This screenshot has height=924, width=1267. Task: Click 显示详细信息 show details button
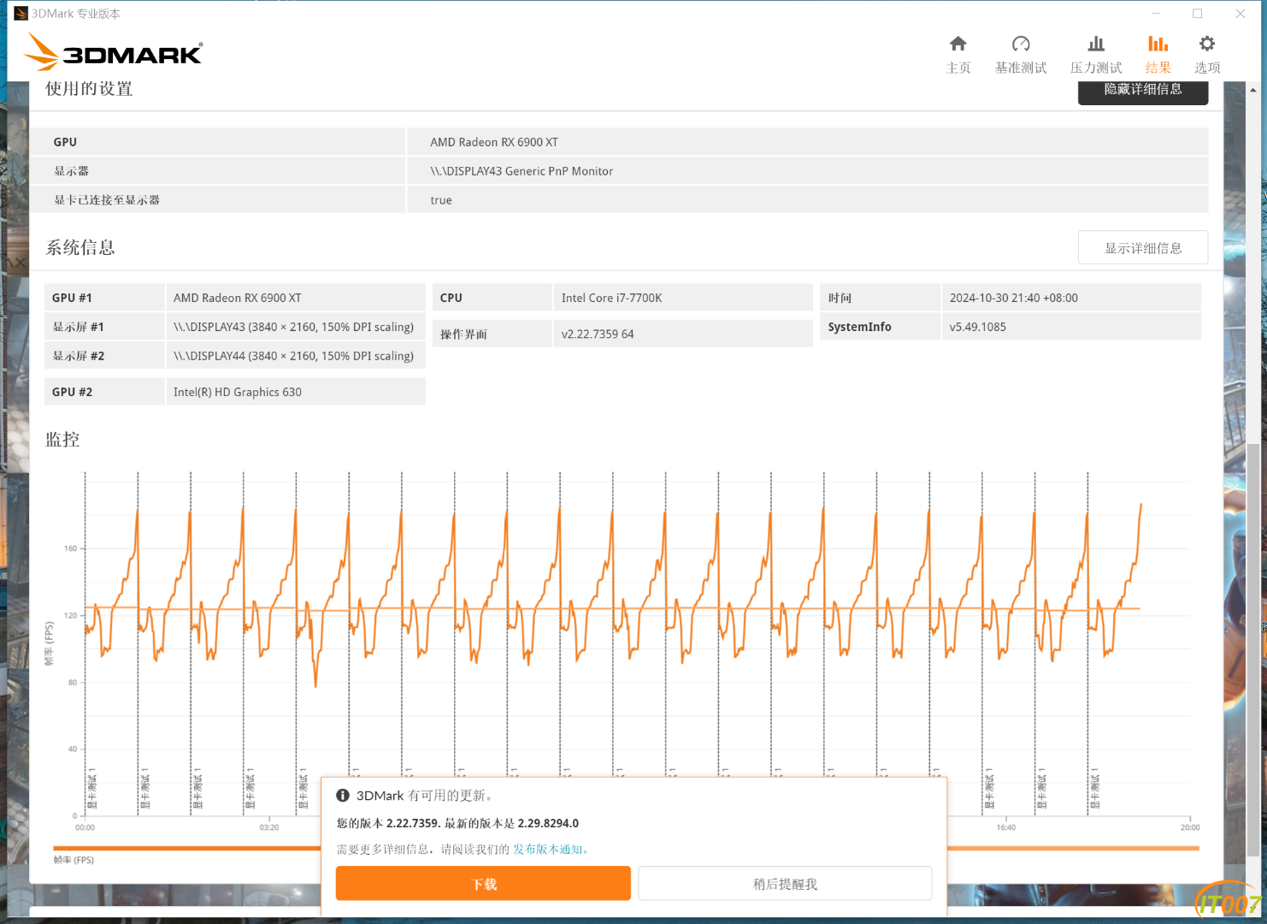tap(1143, 248)
